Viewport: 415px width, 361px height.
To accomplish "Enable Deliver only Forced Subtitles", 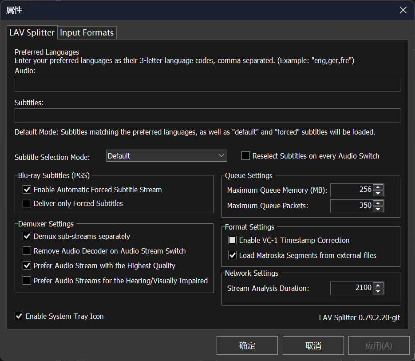I will point(27,203).
